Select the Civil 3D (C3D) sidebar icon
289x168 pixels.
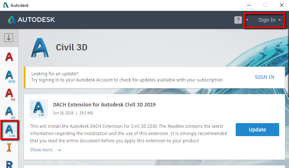pyautogui.click(x=9, y=130)
